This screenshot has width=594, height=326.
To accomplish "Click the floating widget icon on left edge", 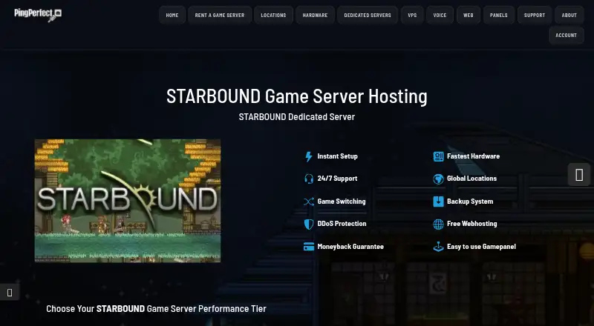I will [10, 292].
